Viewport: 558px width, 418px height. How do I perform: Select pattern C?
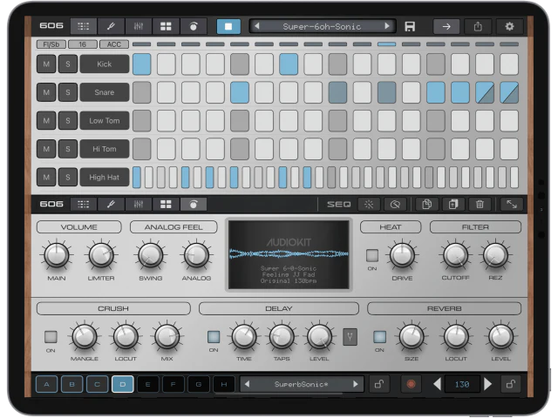(97, 384)
